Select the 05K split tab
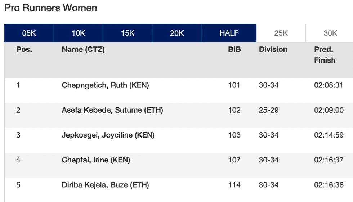This screenshot has height=202, width=353. point(29,33)
